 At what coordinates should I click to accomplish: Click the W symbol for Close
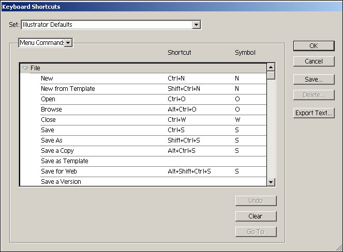237,120
